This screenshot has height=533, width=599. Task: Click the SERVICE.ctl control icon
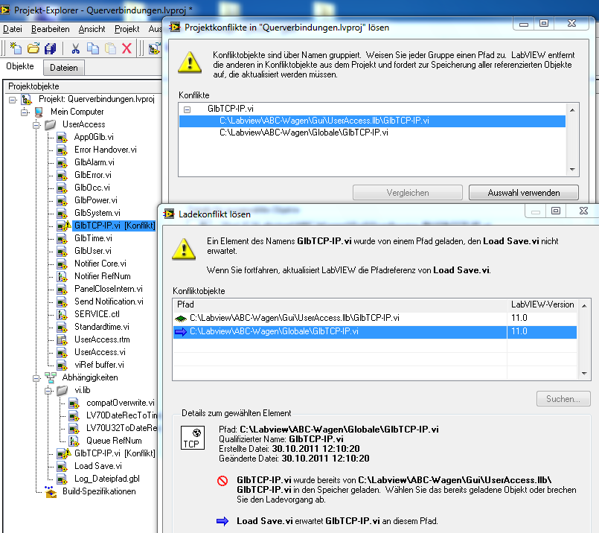point(62,314)
